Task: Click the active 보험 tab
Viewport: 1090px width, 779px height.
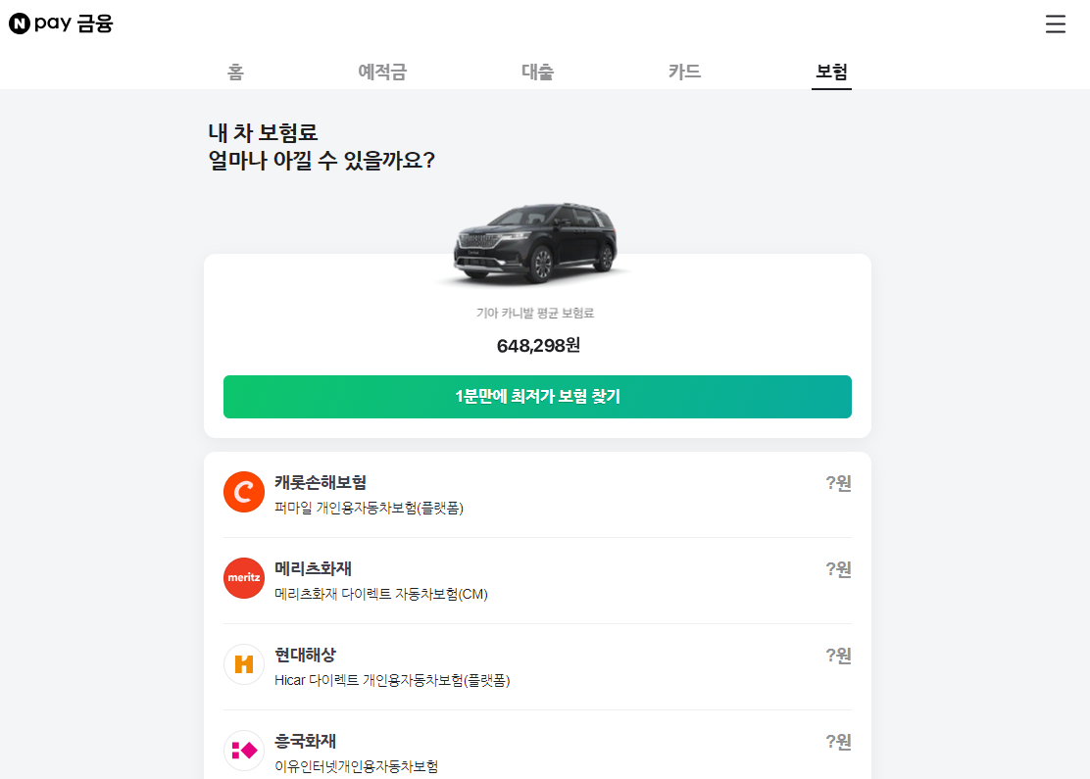Action: (x=830, y=72)
